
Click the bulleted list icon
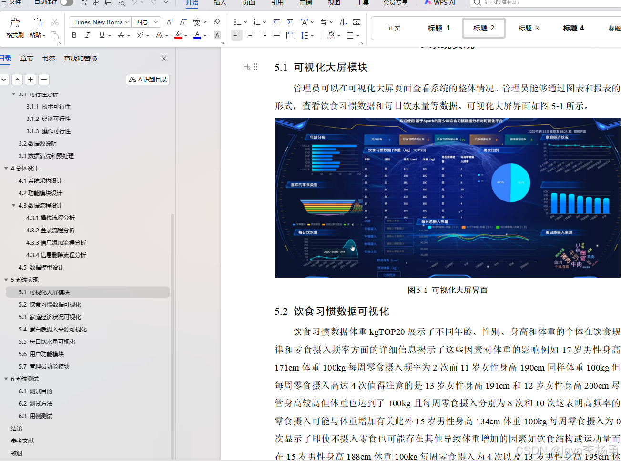tap(238, 22)
